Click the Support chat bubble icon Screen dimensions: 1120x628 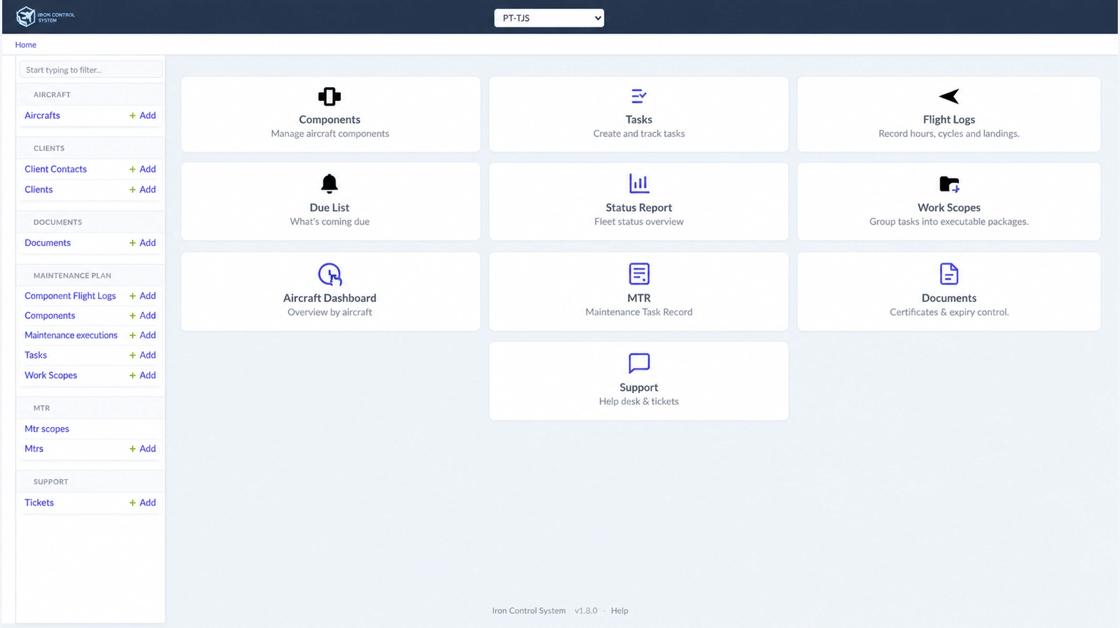click(x=639, y=363)
